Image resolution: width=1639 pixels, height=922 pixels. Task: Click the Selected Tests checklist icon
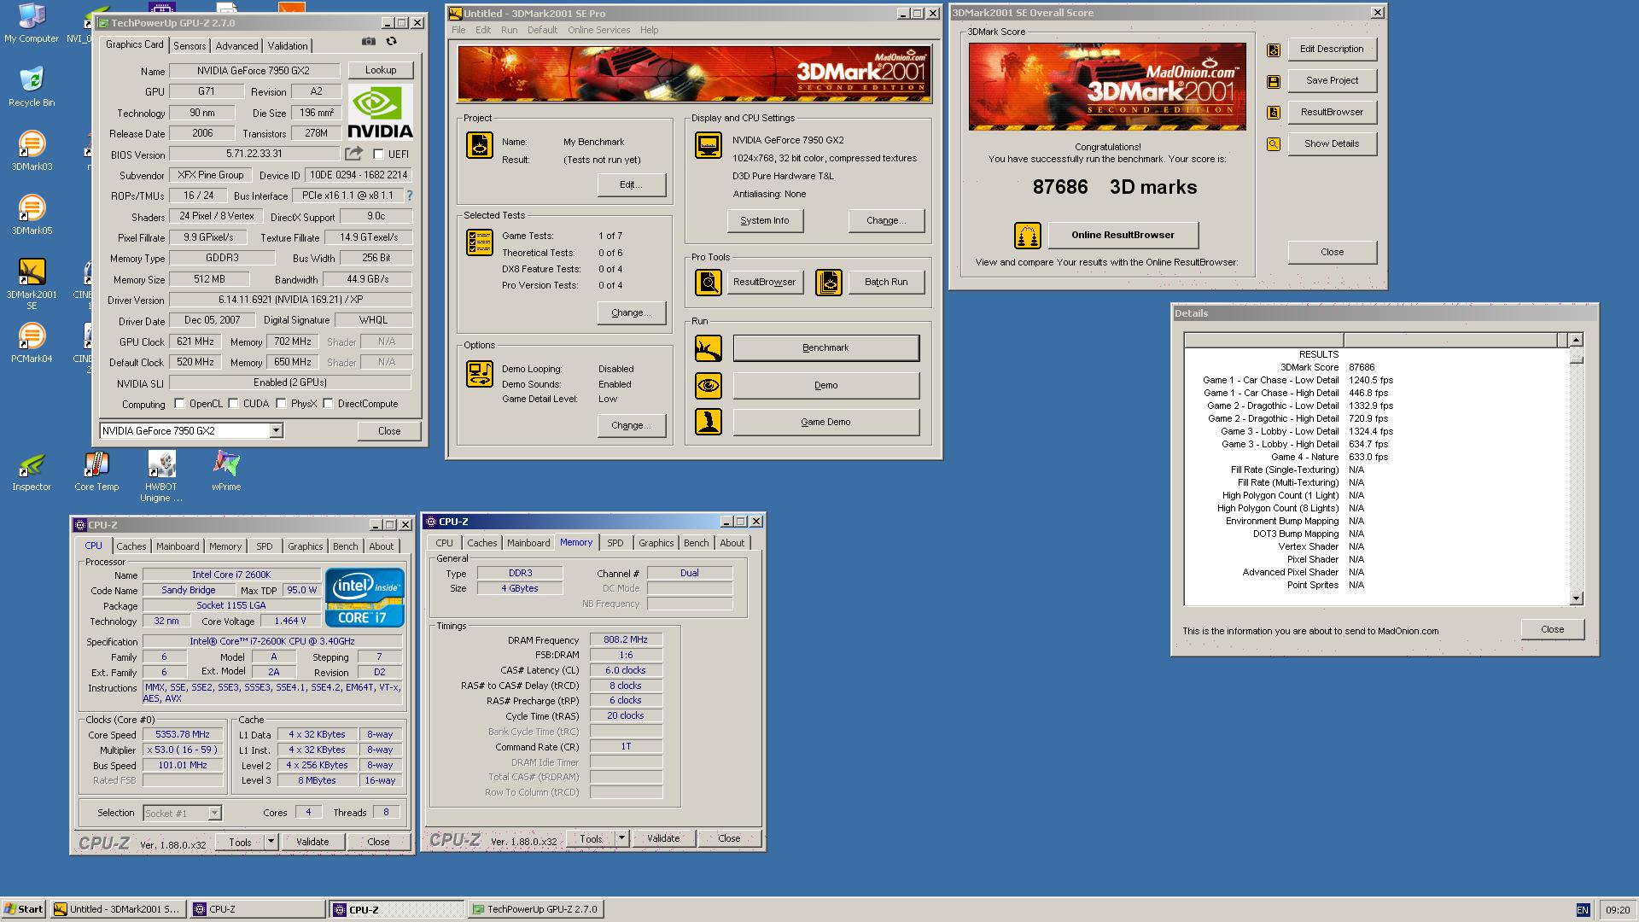(x=480, y=242)
